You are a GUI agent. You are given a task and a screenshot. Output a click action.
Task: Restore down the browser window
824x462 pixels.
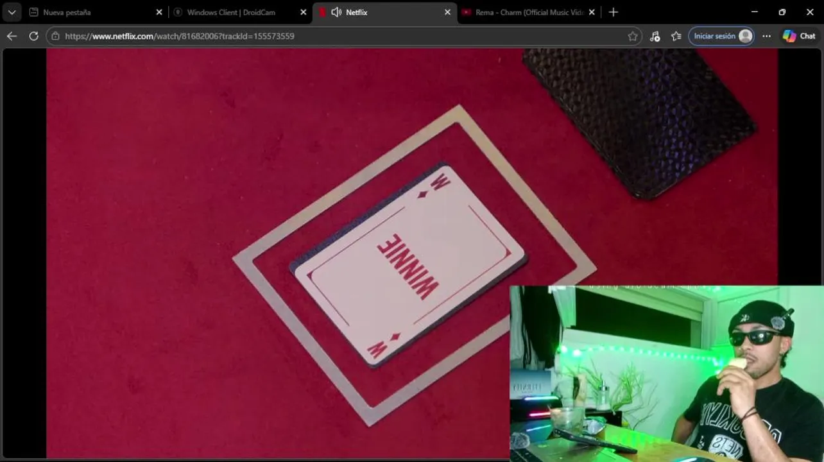(782, 12)
